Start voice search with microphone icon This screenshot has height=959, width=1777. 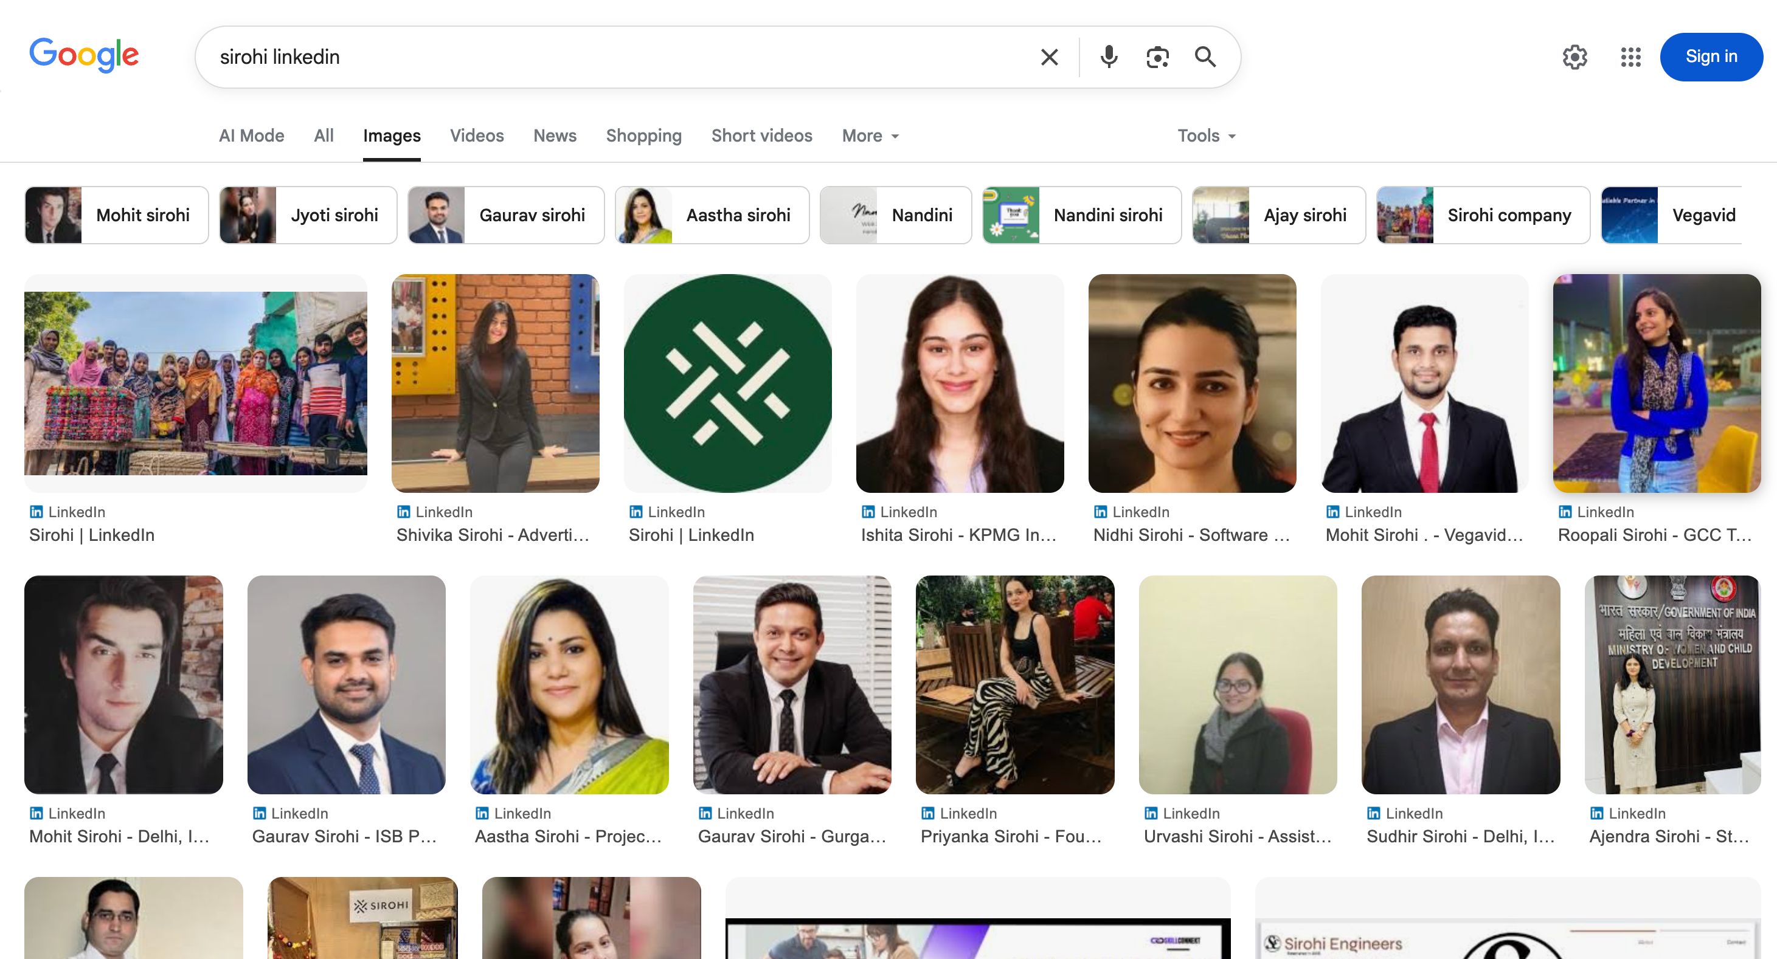coord(1109,57)
